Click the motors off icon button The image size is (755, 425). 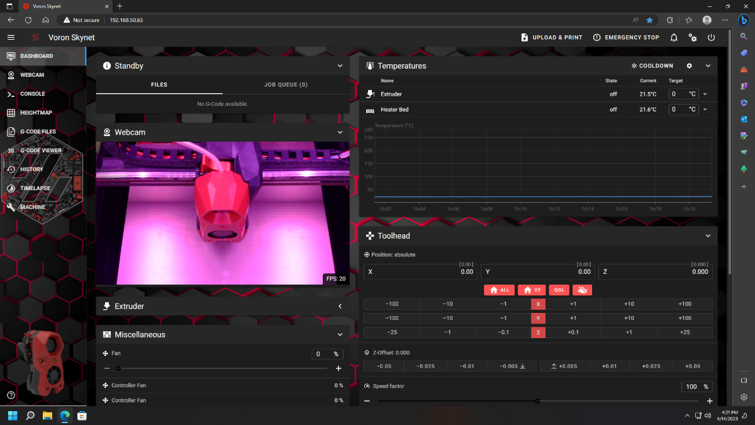tap(583, 290)
